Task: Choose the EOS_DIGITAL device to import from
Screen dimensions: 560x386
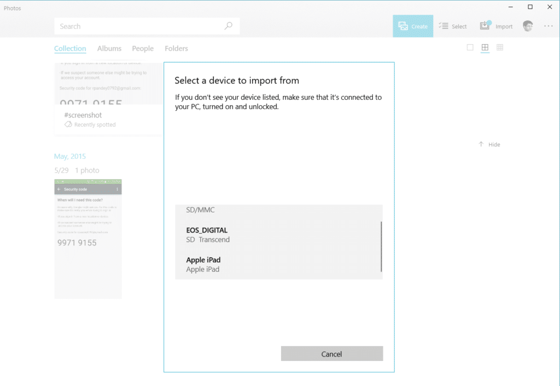Action: [208, 235]
